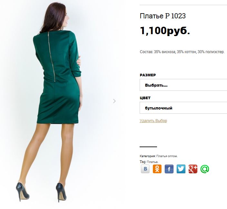Share via Mail.ru green @ icon

(205, 169)
